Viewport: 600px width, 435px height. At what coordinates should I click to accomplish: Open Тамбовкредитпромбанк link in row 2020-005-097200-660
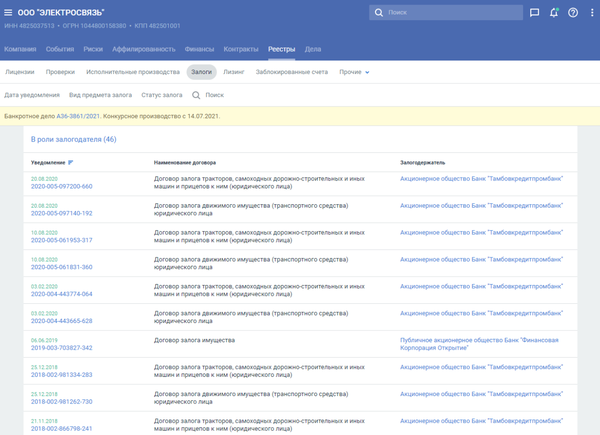coord(481,179)
